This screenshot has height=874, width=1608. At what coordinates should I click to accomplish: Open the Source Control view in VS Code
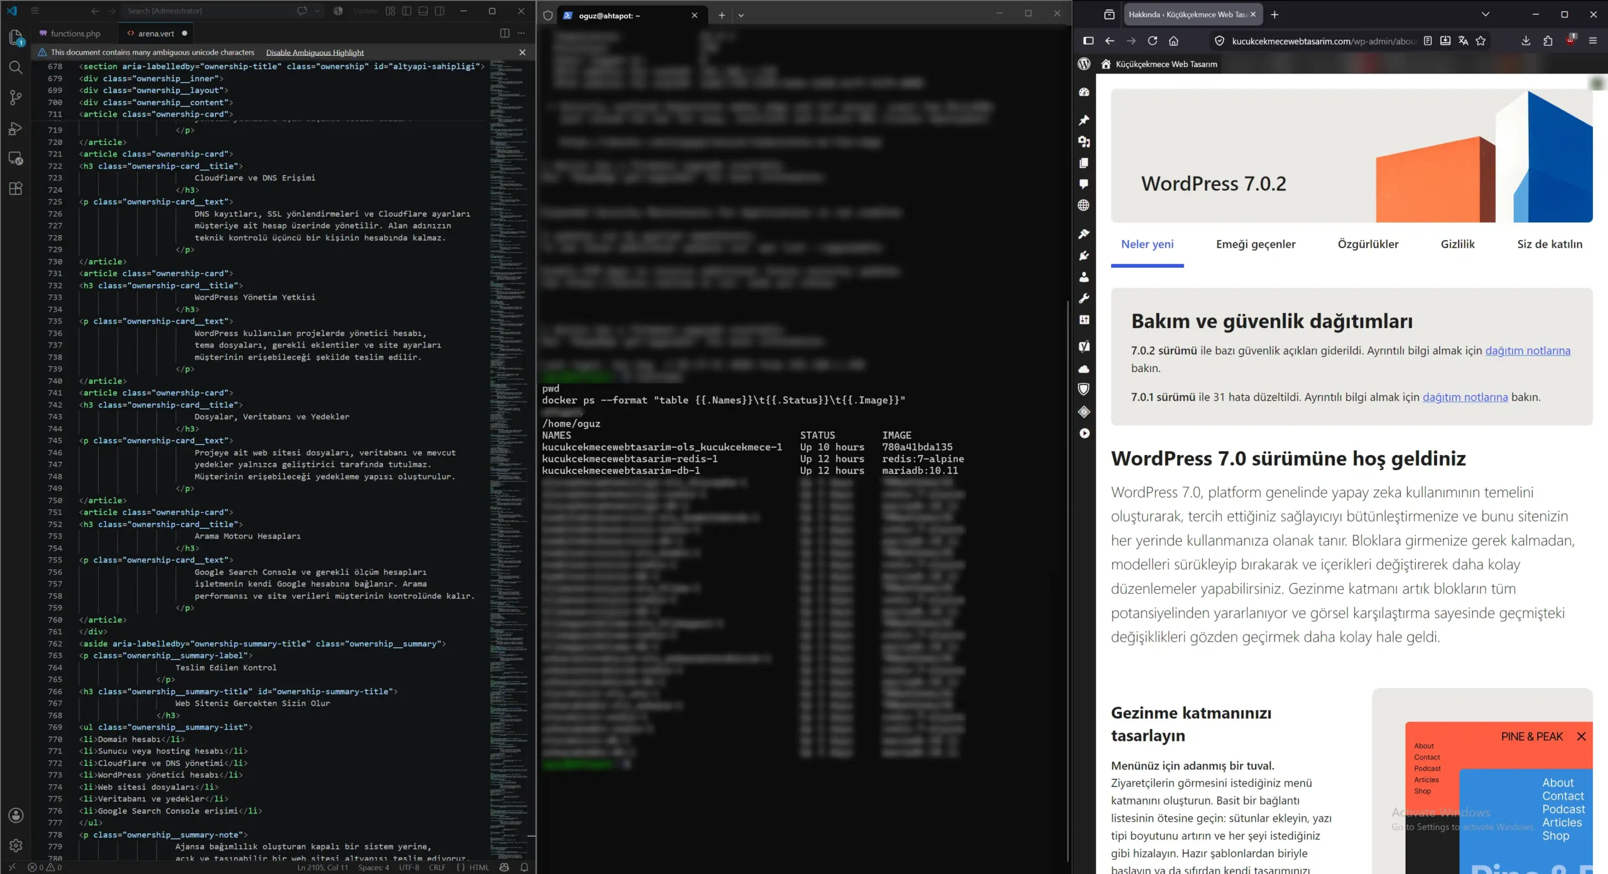(x=16, y=97)
